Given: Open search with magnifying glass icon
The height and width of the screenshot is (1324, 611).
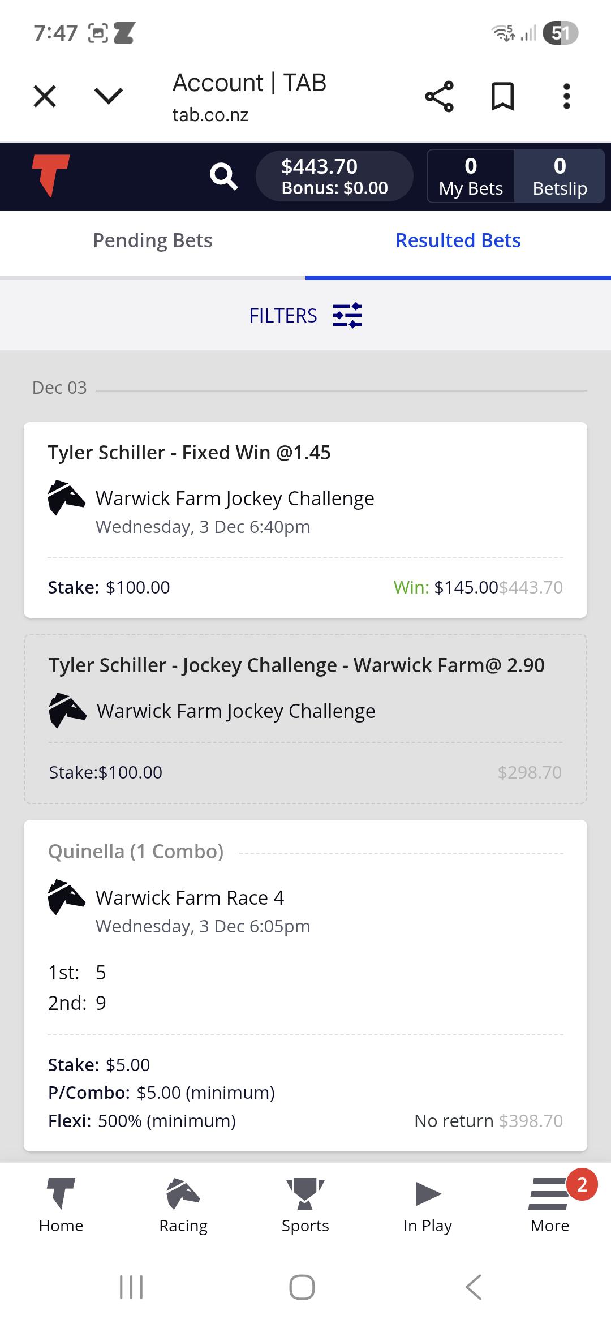Looking at the screenshot, I should [x=223, y=177].
